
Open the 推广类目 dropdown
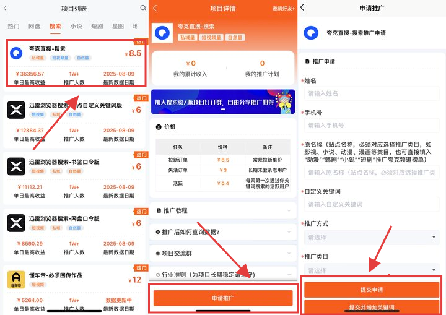pyautogui.click(x=372, y=270)
